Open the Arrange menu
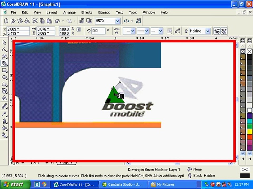 pyautogui.click(x=69, y=13)
